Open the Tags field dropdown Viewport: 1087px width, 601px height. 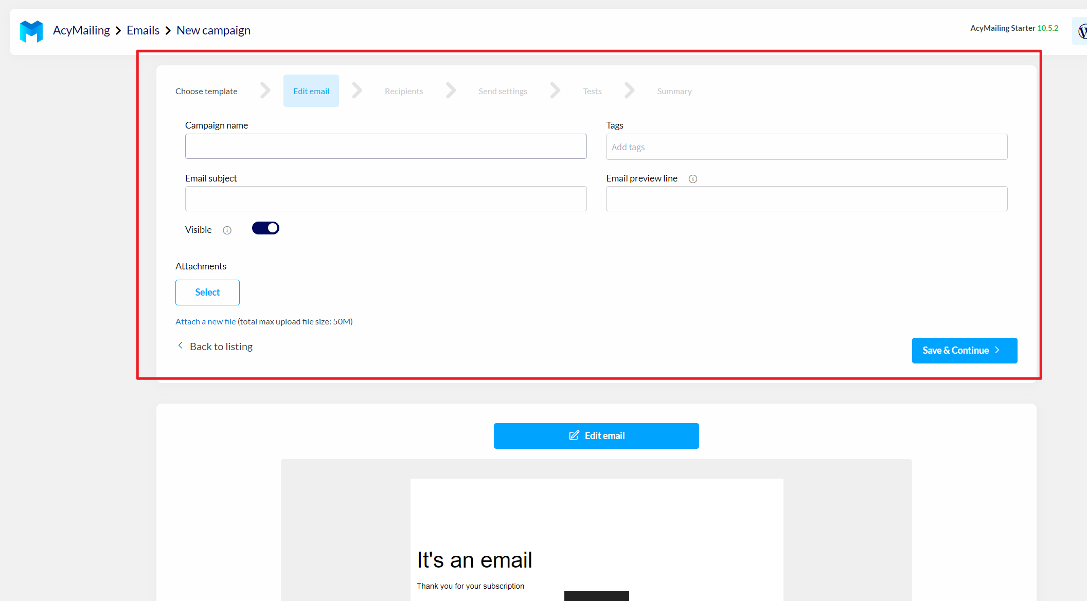[x=806, y=147]
